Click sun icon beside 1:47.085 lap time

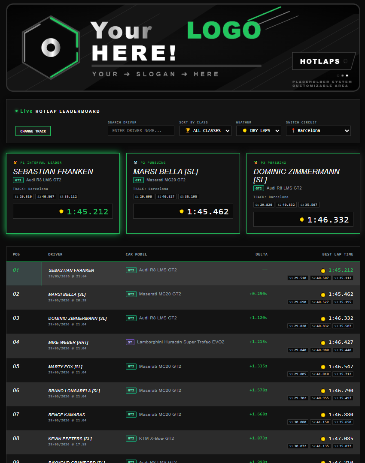pyautogui.click(x=323, y=439)
